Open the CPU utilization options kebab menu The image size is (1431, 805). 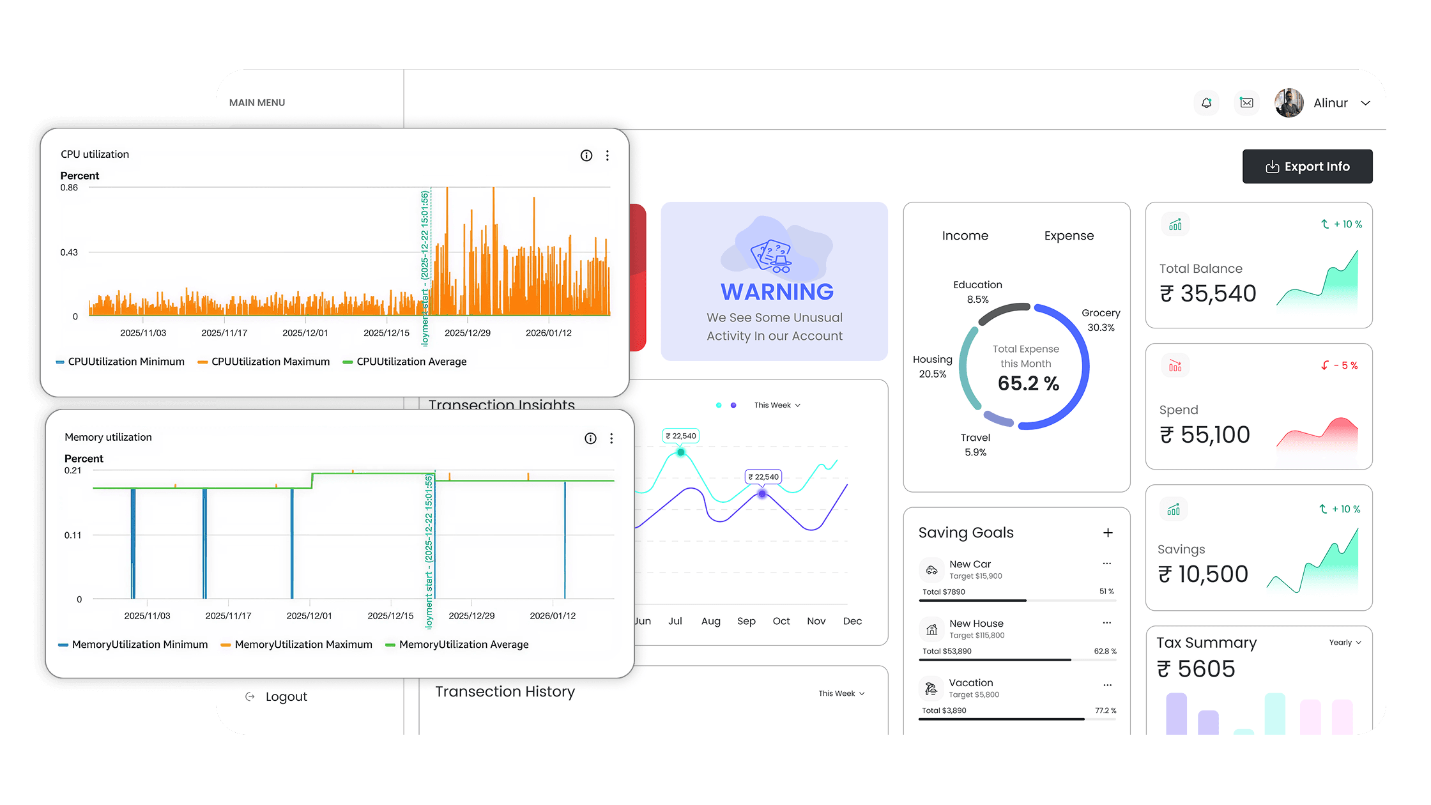pos(608,155)
